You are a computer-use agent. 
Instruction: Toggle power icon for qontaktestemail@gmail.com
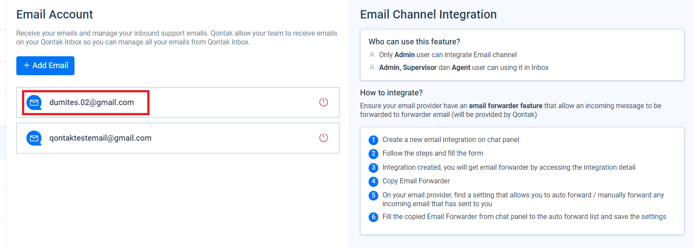324,138
